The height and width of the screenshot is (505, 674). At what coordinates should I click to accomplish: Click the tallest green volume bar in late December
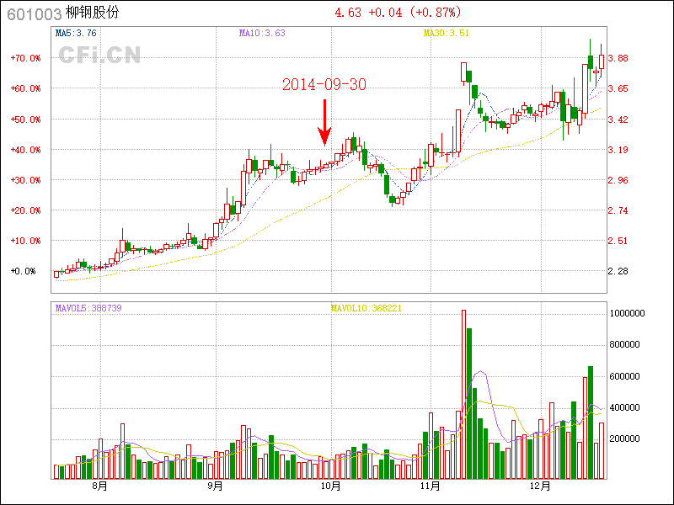(x=591, y=423)
